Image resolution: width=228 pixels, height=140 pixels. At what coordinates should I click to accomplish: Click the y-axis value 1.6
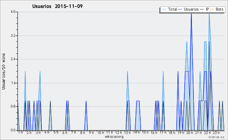pos(13,83)
